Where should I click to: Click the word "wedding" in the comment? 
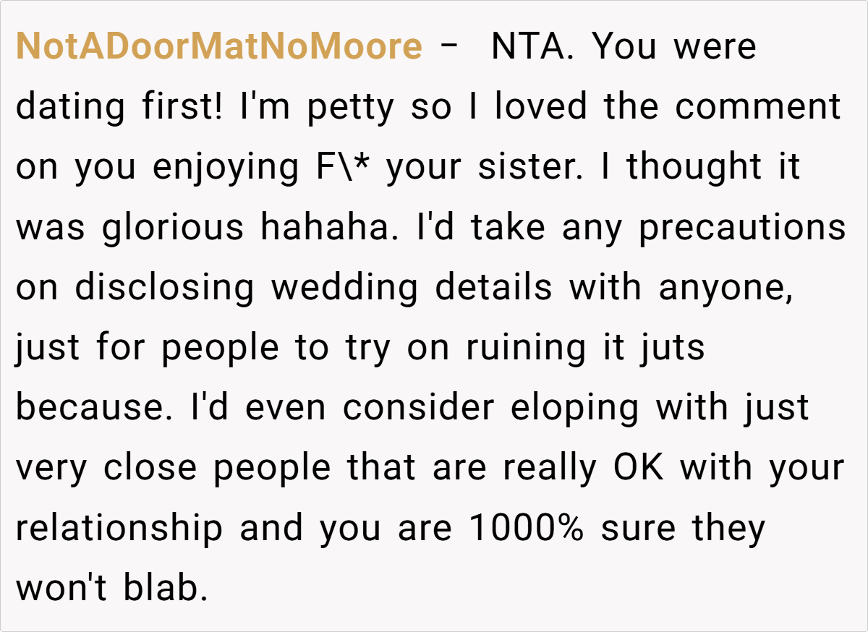(345, 288)
